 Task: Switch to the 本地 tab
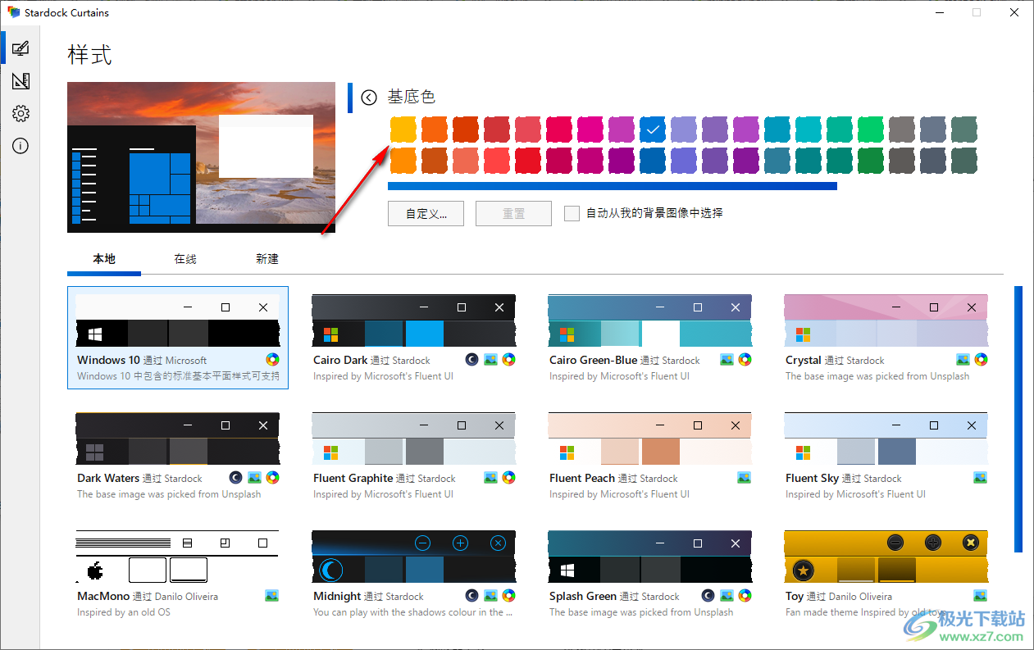(104, 259)
